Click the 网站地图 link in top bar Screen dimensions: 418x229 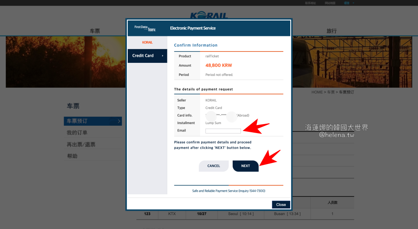pos(330,3)
